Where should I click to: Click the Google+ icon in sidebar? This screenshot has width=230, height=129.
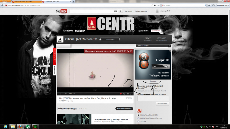click(139, 111)
